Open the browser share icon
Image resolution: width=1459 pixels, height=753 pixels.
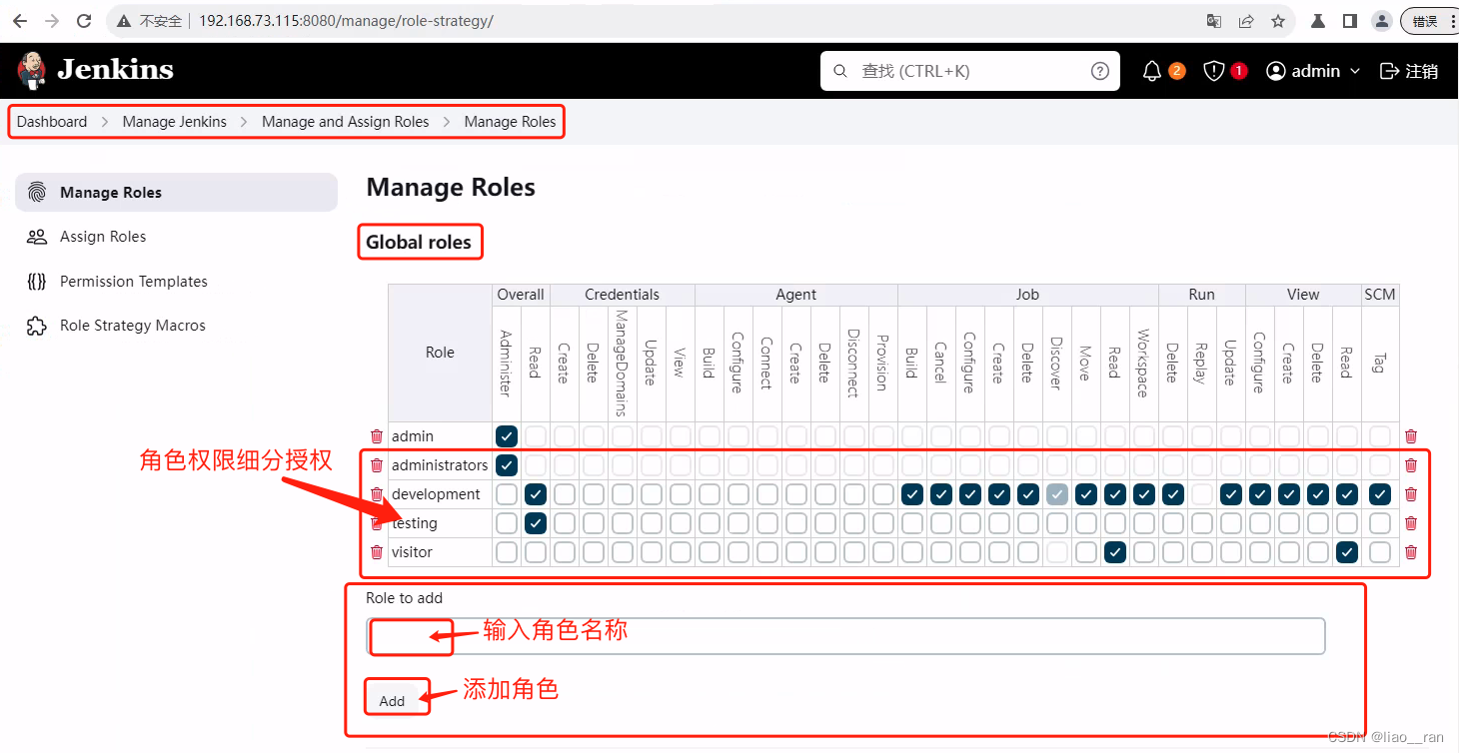[x=1246, y=21]
